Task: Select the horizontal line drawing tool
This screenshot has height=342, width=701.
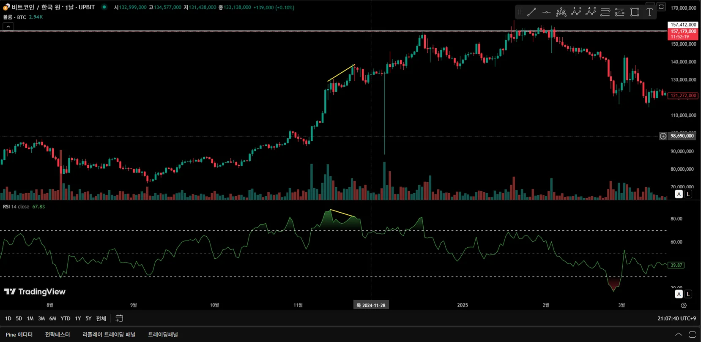Action: pos(546,12)
